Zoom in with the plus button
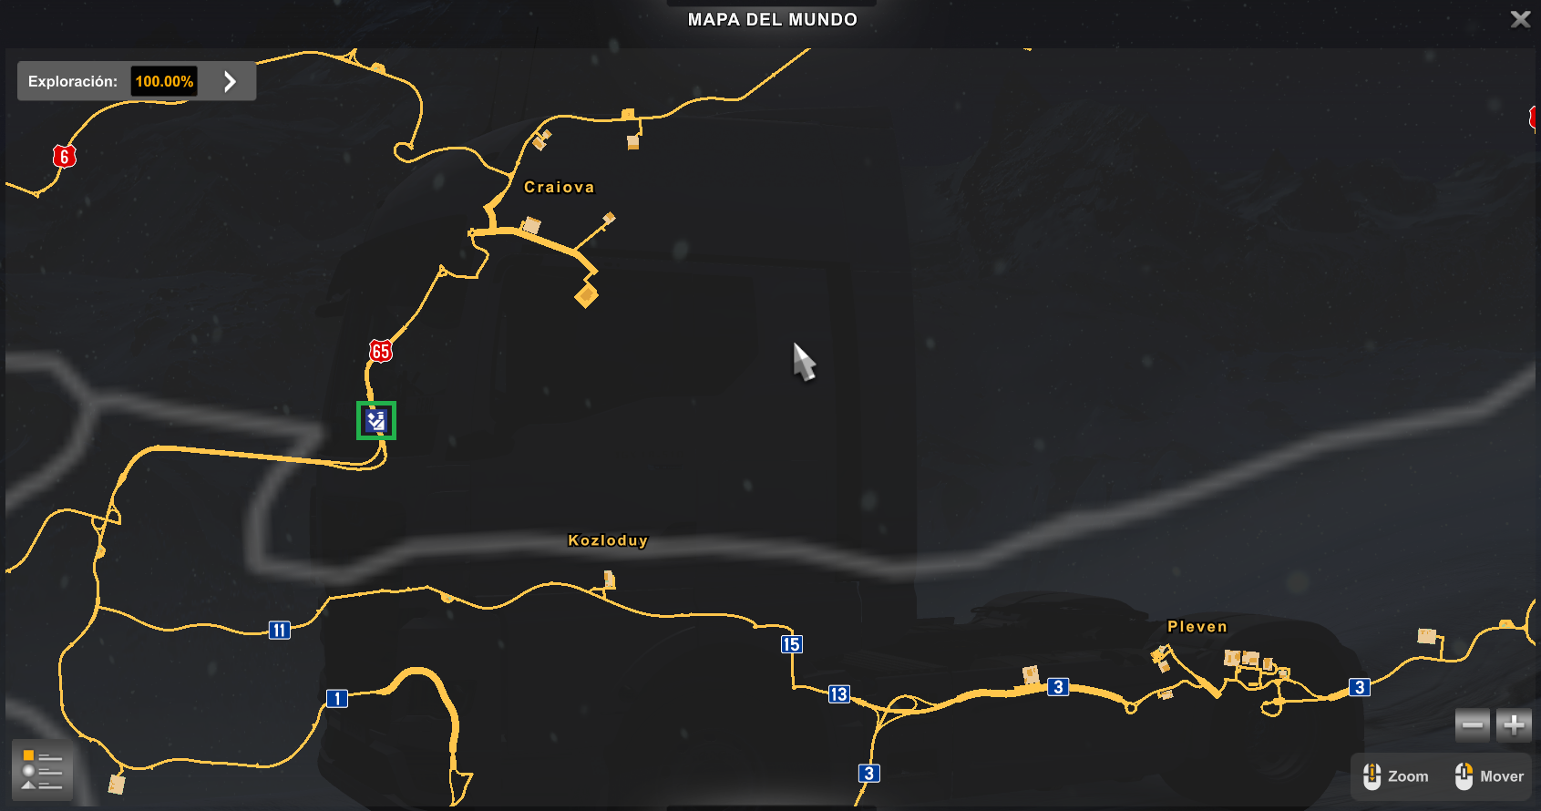This screenshot has width=1541, height=811. 1514,725
